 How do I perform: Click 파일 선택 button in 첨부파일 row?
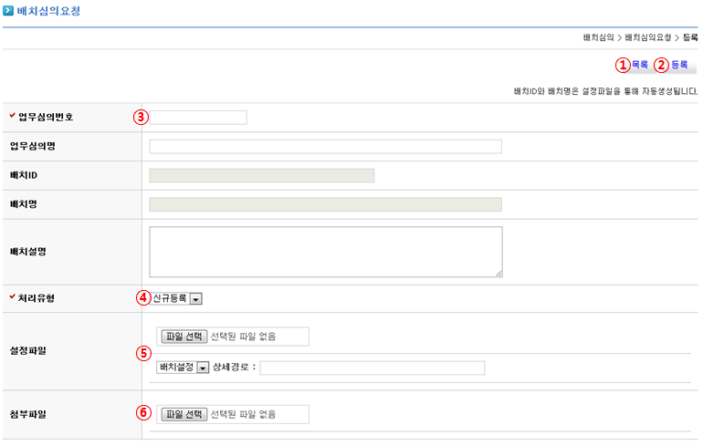pos(184,414)
